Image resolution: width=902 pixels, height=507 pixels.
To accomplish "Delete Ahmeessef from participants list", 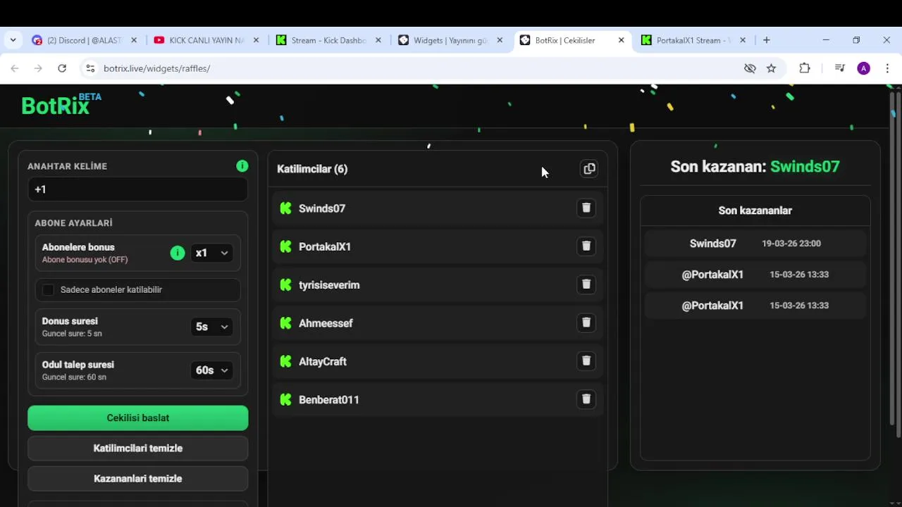I will (x=586, y=323).
